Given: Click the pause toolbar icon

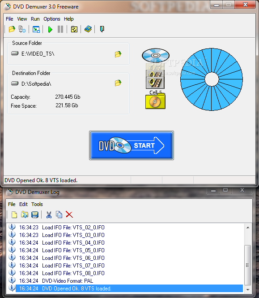Looking at the screenshot, I should pyautogui.click(x=60, y=29).
